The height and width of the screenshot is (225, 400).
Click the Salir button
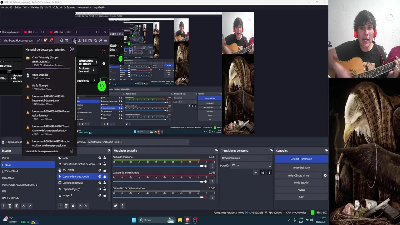pos(301,197)
